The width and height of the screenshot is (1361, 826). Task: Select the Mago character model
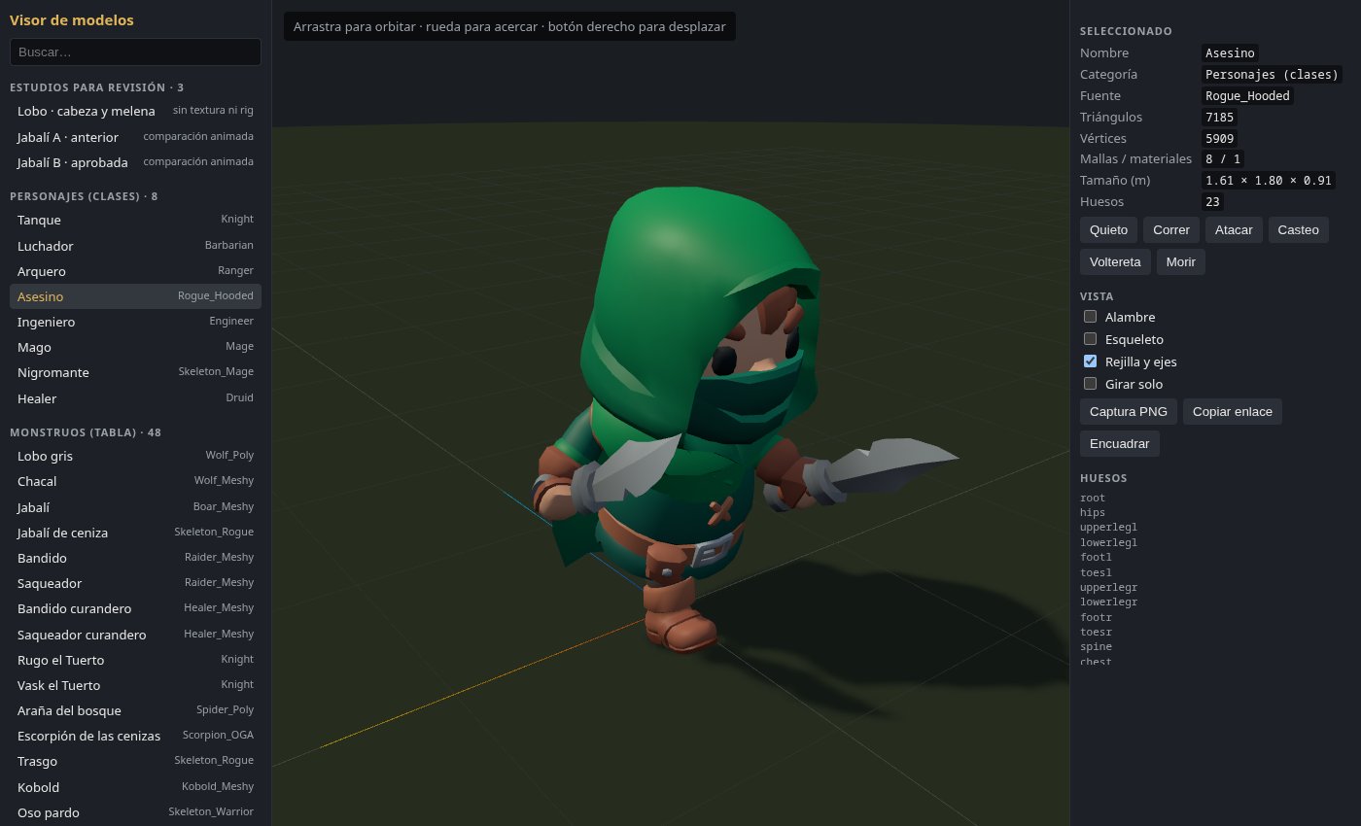pos(135,347)
